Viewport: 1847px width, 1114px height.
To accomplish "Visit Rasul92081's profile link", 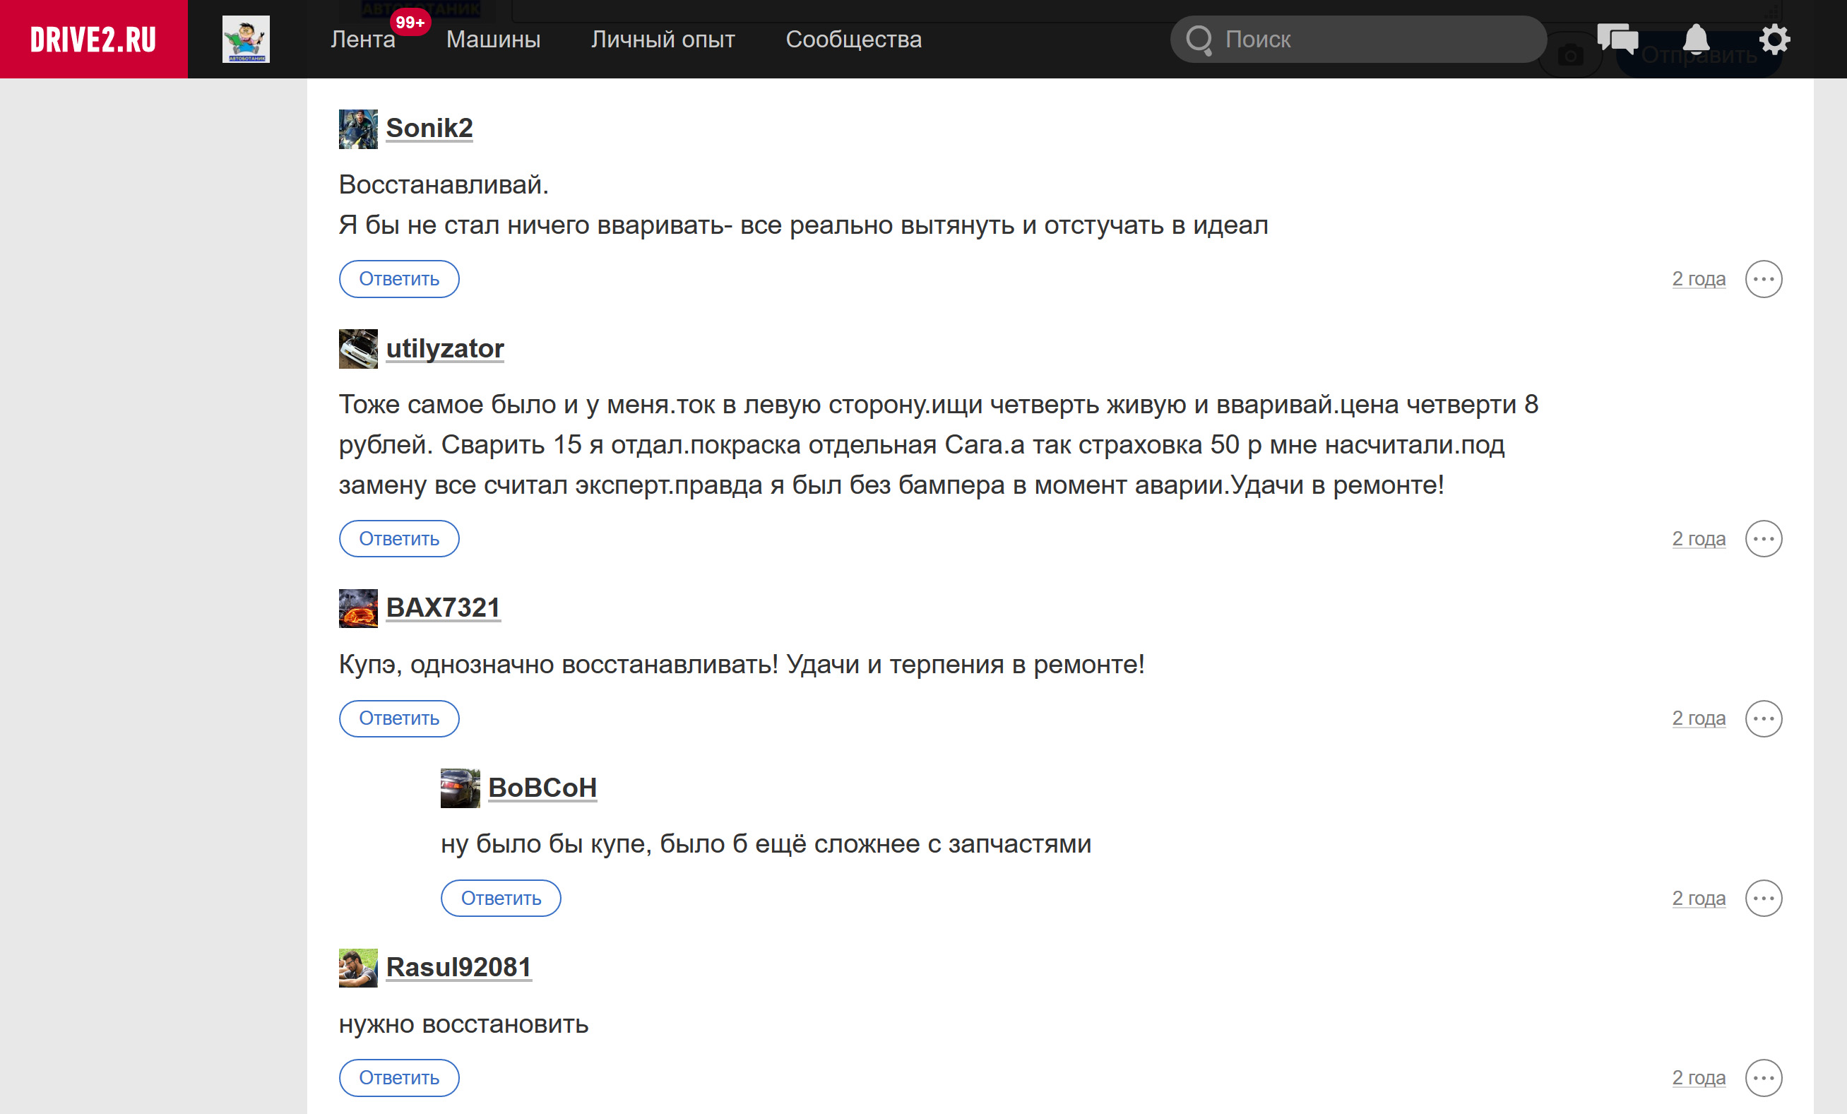I will pos(459,967).
